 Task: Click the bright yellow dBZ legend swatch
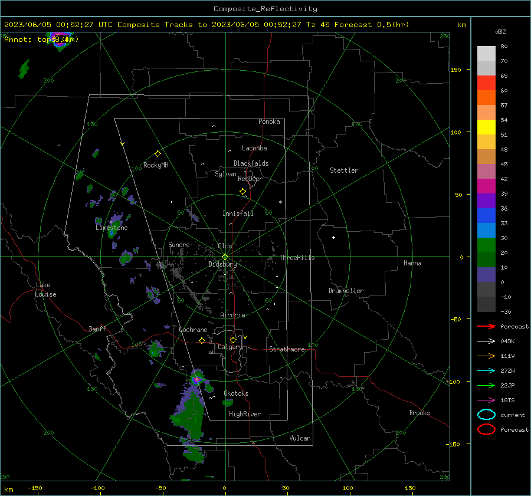486,127
